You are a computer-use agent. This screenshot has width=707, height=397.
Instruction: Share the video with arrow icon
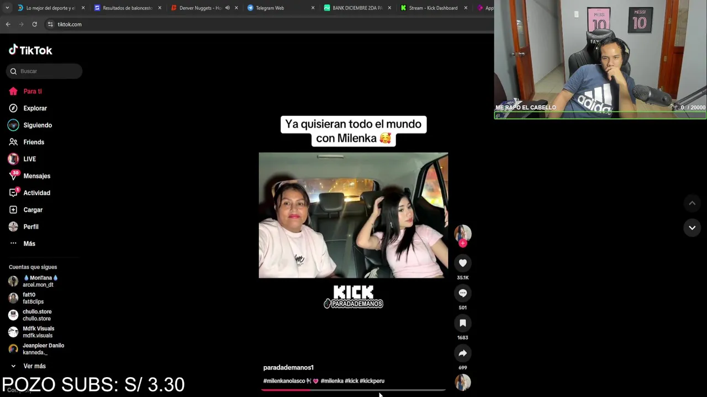(x=463, y=353)
